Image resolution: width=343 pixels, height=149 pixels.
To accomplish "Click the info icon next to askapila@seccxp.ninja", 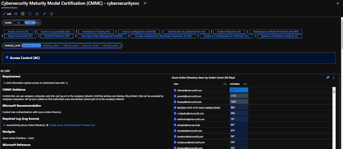I will coord(175,125).
